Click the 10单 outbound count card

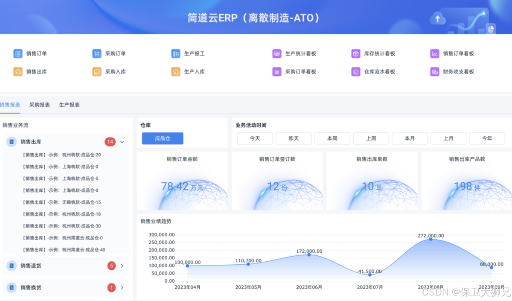pos(372,181)
